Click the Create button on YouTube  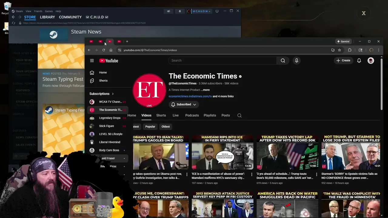pos(343,61)
